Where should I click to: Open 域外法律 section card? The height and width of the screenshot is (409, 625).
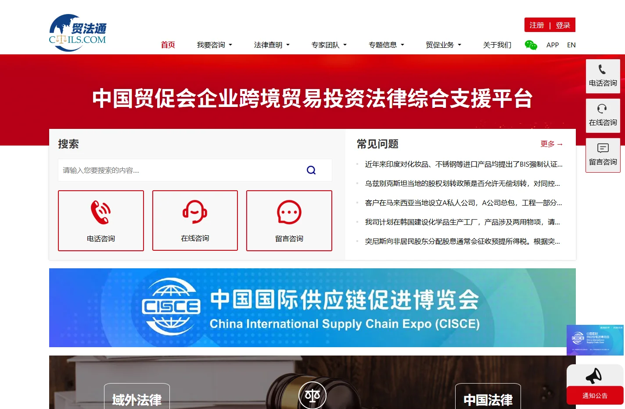click(137, 397)
